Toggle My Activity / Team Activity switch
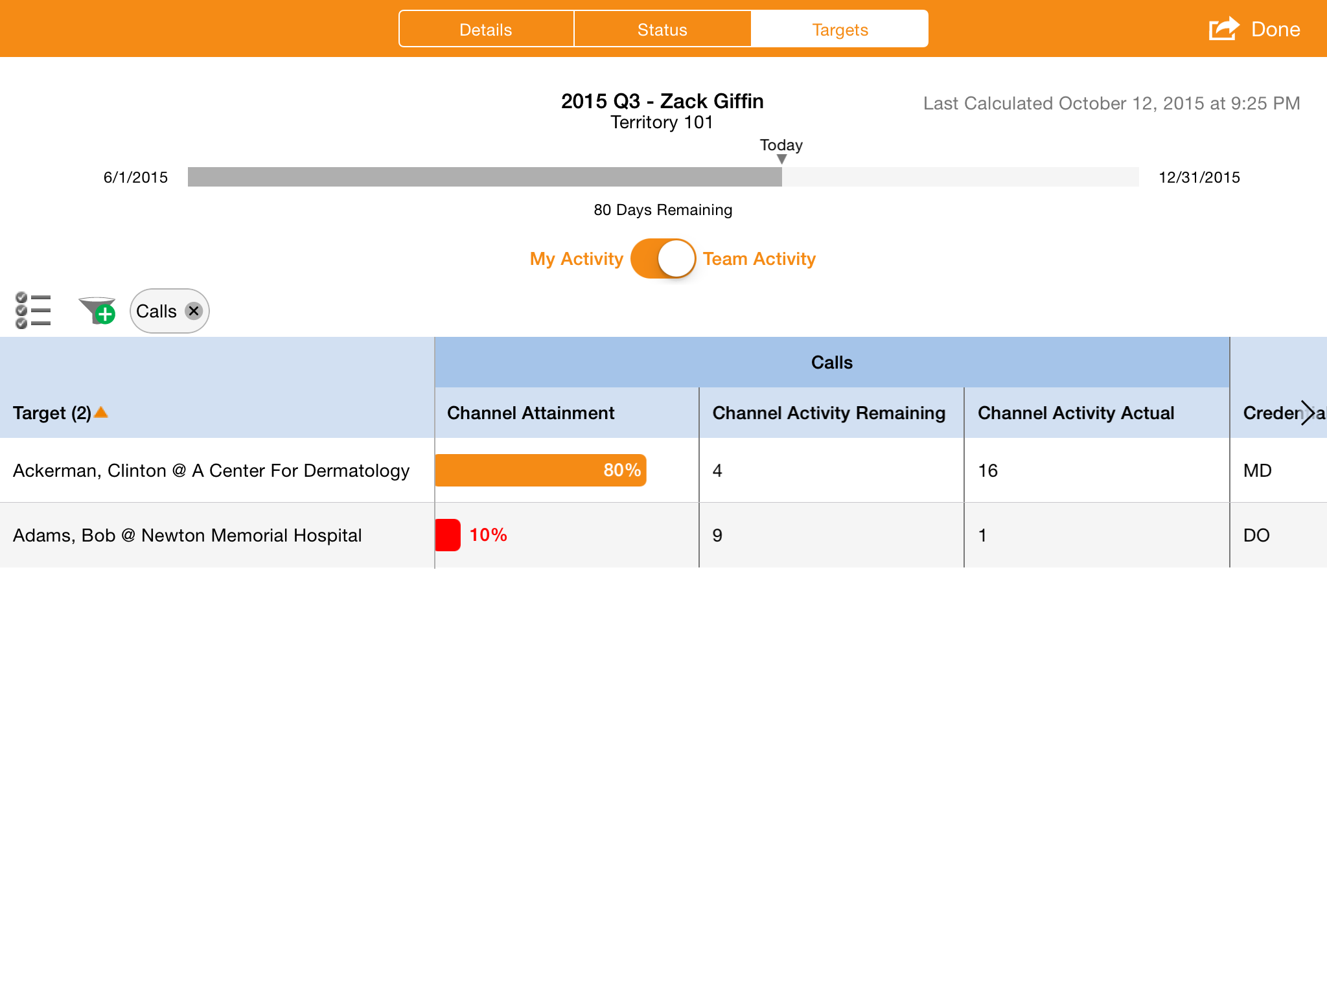This screenshot has width=1327, height=995. tap(663, 258)
